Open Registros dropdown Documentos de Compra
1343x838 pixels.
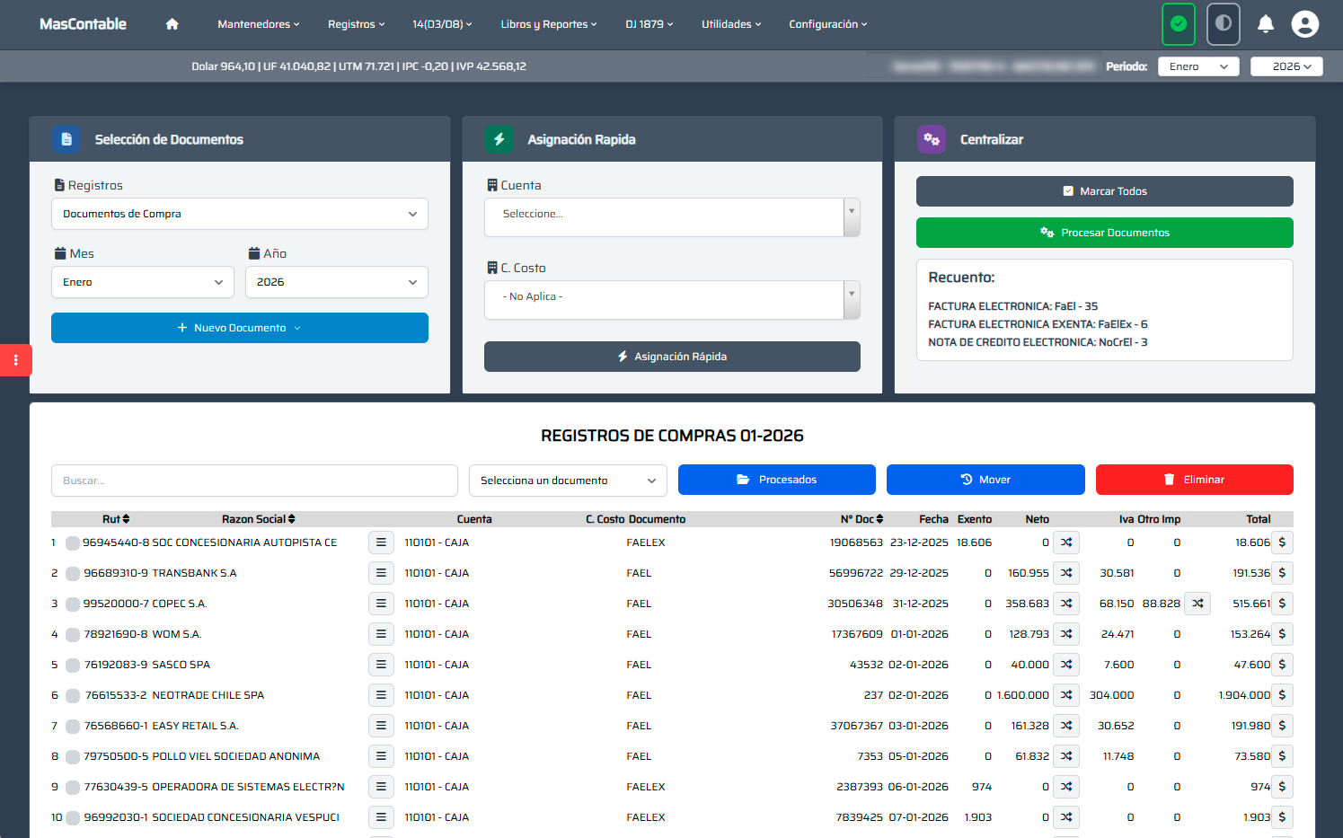pos(240,214)
